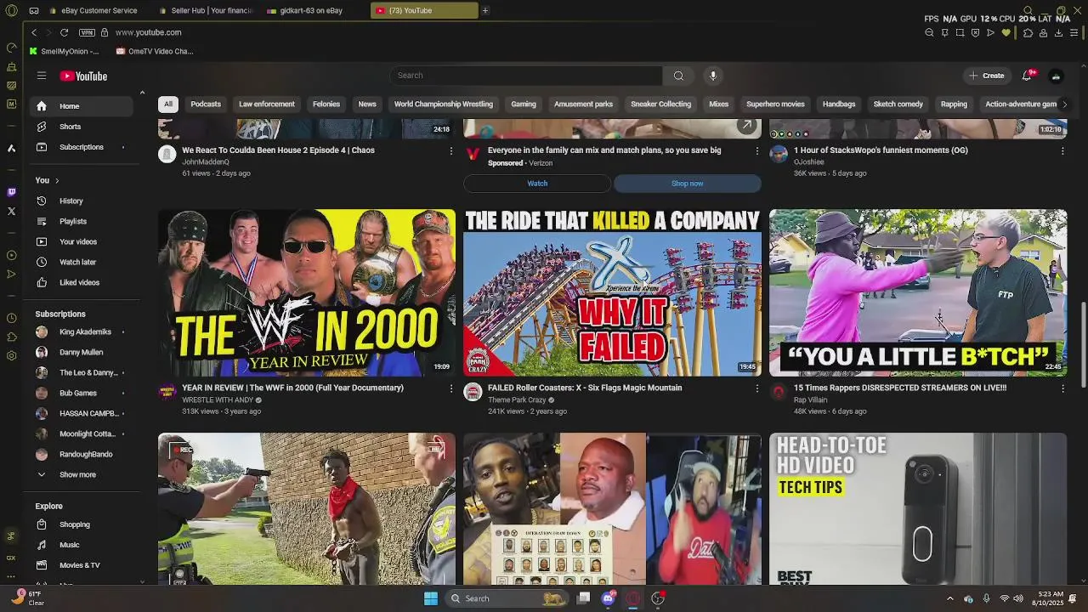Open new browser tab with plus
This screenshot has height=612, width=1088.
click(x=485, y=10)
